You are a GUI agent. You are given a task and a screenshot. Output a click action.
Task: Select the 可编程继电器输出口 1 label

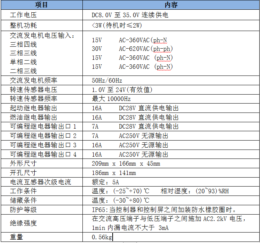[x=43, y=126]
